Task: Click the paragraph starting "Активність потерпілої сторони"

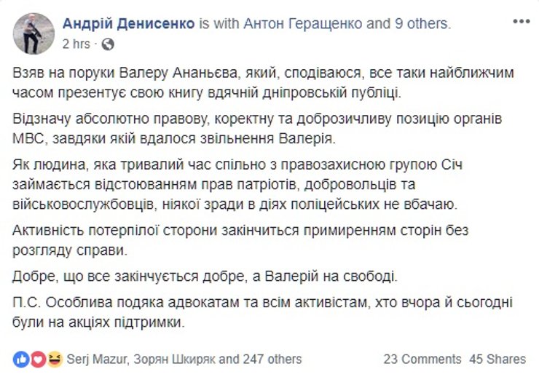Action: click(x=240, y=240)
